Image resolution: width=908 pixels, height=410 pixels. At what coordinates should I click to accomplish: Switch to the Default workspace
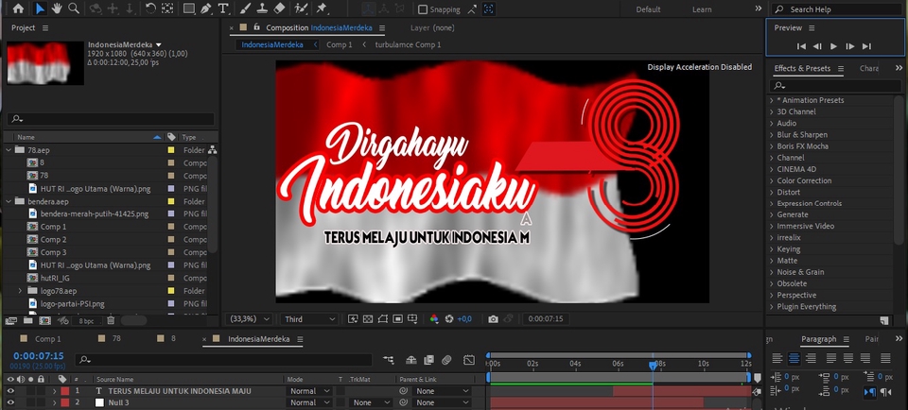tap(648, 9)
